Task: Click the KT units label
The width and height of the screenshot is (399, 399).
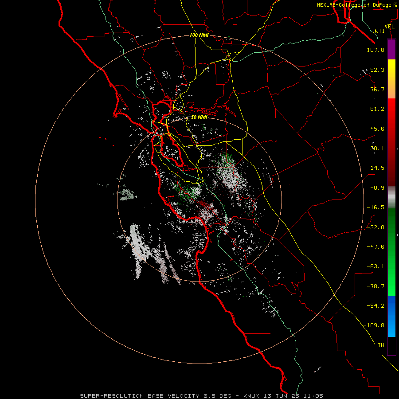Action: (x=379, y=31)
